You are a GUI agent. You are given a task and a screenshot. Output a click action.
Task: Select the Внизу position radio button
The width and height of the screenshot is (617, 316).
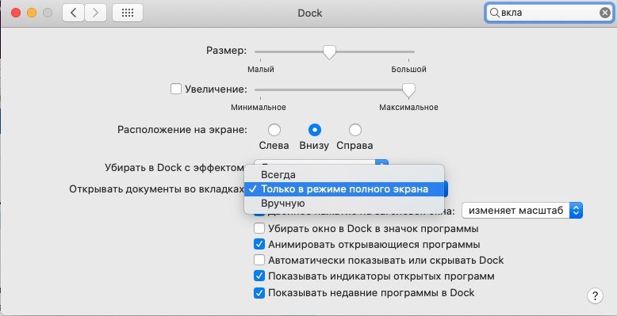tap(314, 130)
